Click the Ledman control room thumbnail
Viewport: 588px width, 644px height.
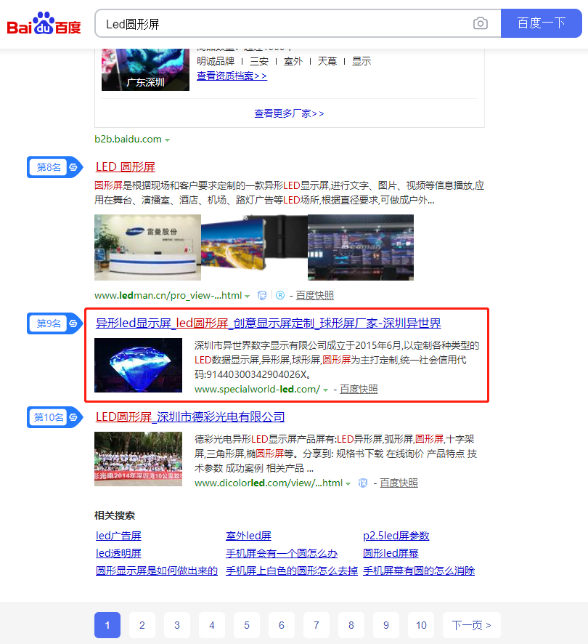[361, 247]
